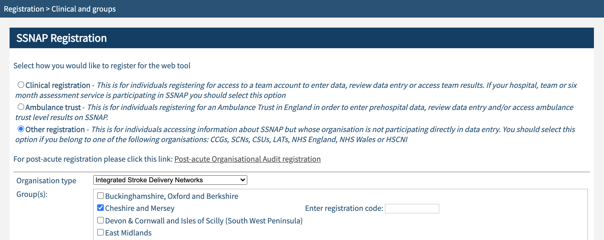604x240 pixels.
Task: Uncheck the Cheshire and Mersey checkbox
Action: click(x=100, y=208)
